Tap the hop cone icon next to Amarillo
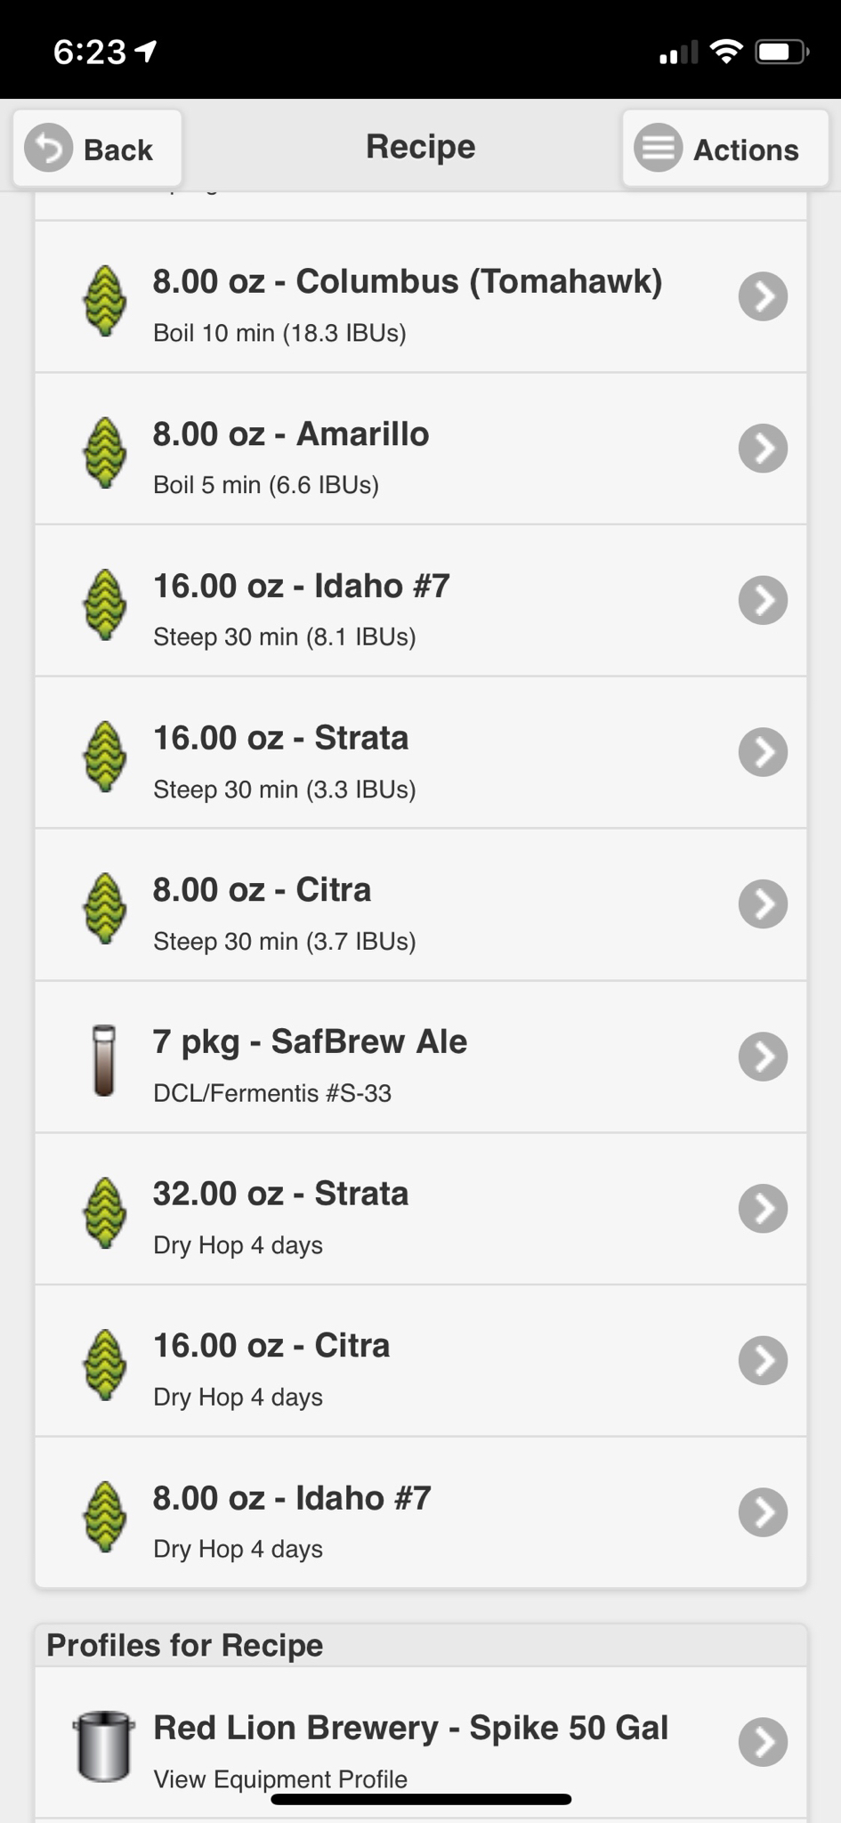841x1823 pixels. (105, 453)
